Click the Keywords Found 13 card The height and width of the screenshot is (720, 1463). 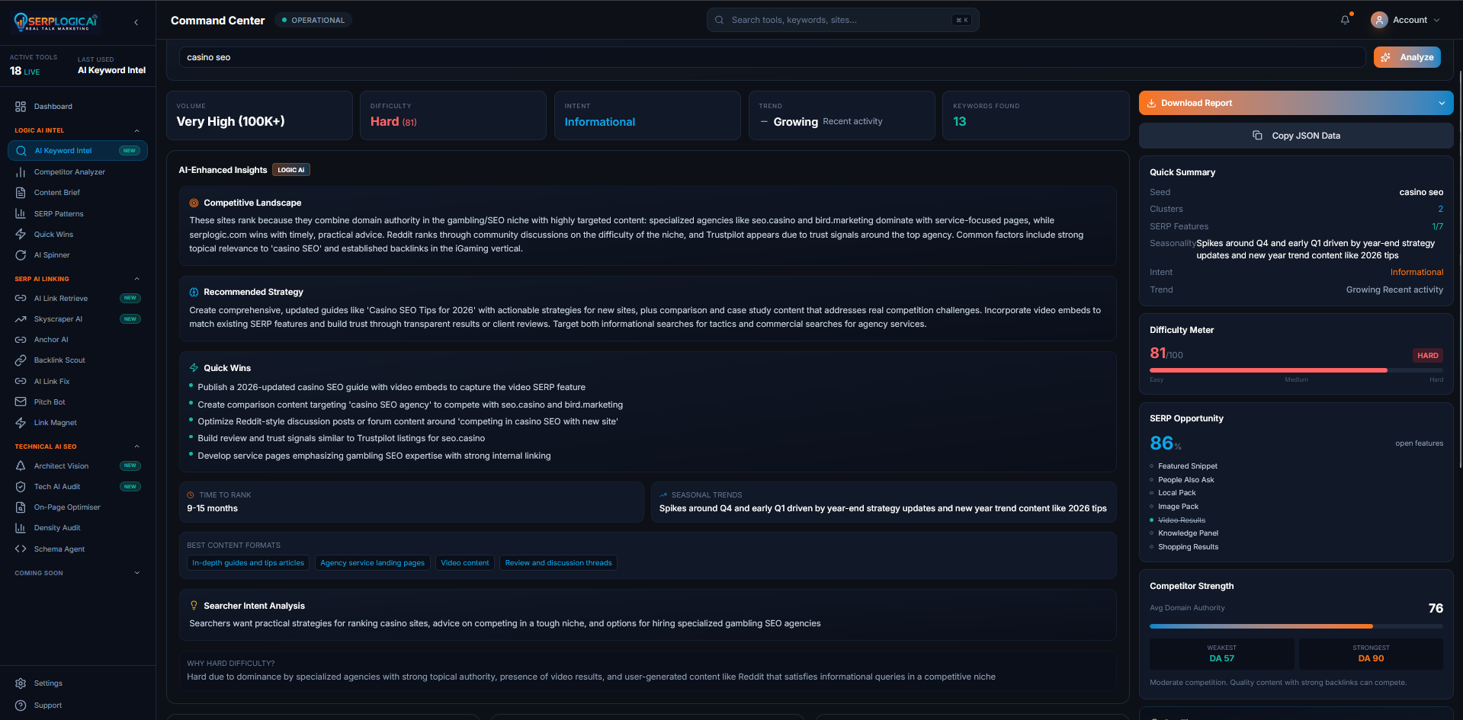[x=1035, y=116]
